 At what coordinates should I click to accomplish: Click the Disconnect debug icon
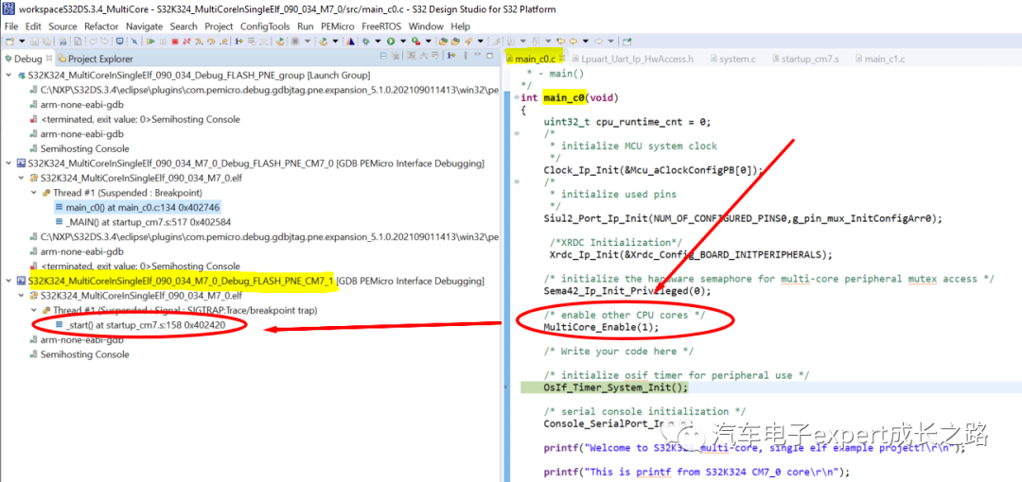click(x=186, y=41)
